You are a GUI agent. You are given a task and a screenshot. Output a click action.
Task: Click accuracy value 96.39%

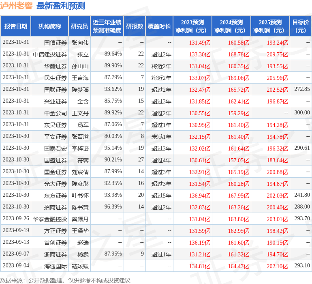(113, 207)
